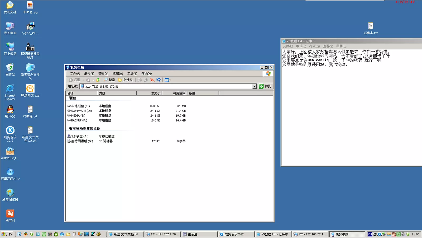Click the 酷狗音乐 2012 desktop icon
This screenshot has width=422, height=238.
10,134
